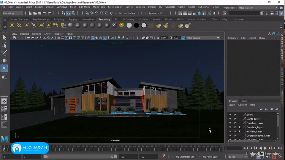Toggle visibility V of IntWalls_Layer

coord(230,131)
